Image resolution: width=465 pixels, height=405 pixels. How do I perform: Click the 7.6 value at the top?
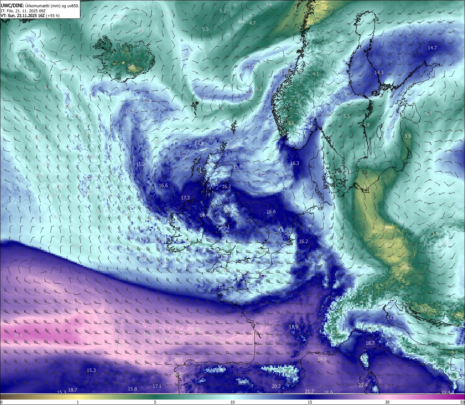click(x=268, y=5)
